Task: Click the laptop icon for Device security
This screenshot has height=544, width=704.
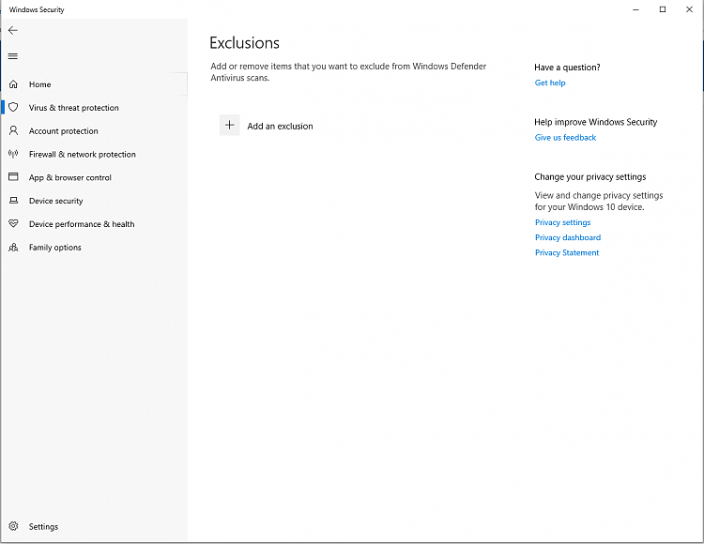Action: (x=13, y=201)
